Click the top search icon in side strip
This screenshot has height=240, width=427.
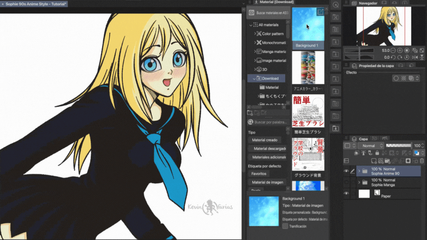(335, 5)
